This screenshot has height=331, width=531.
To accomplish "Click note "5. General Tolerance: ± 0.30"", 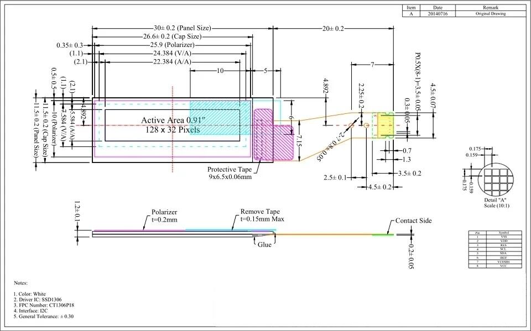I will pyautogui.click(x=43, y=317).
